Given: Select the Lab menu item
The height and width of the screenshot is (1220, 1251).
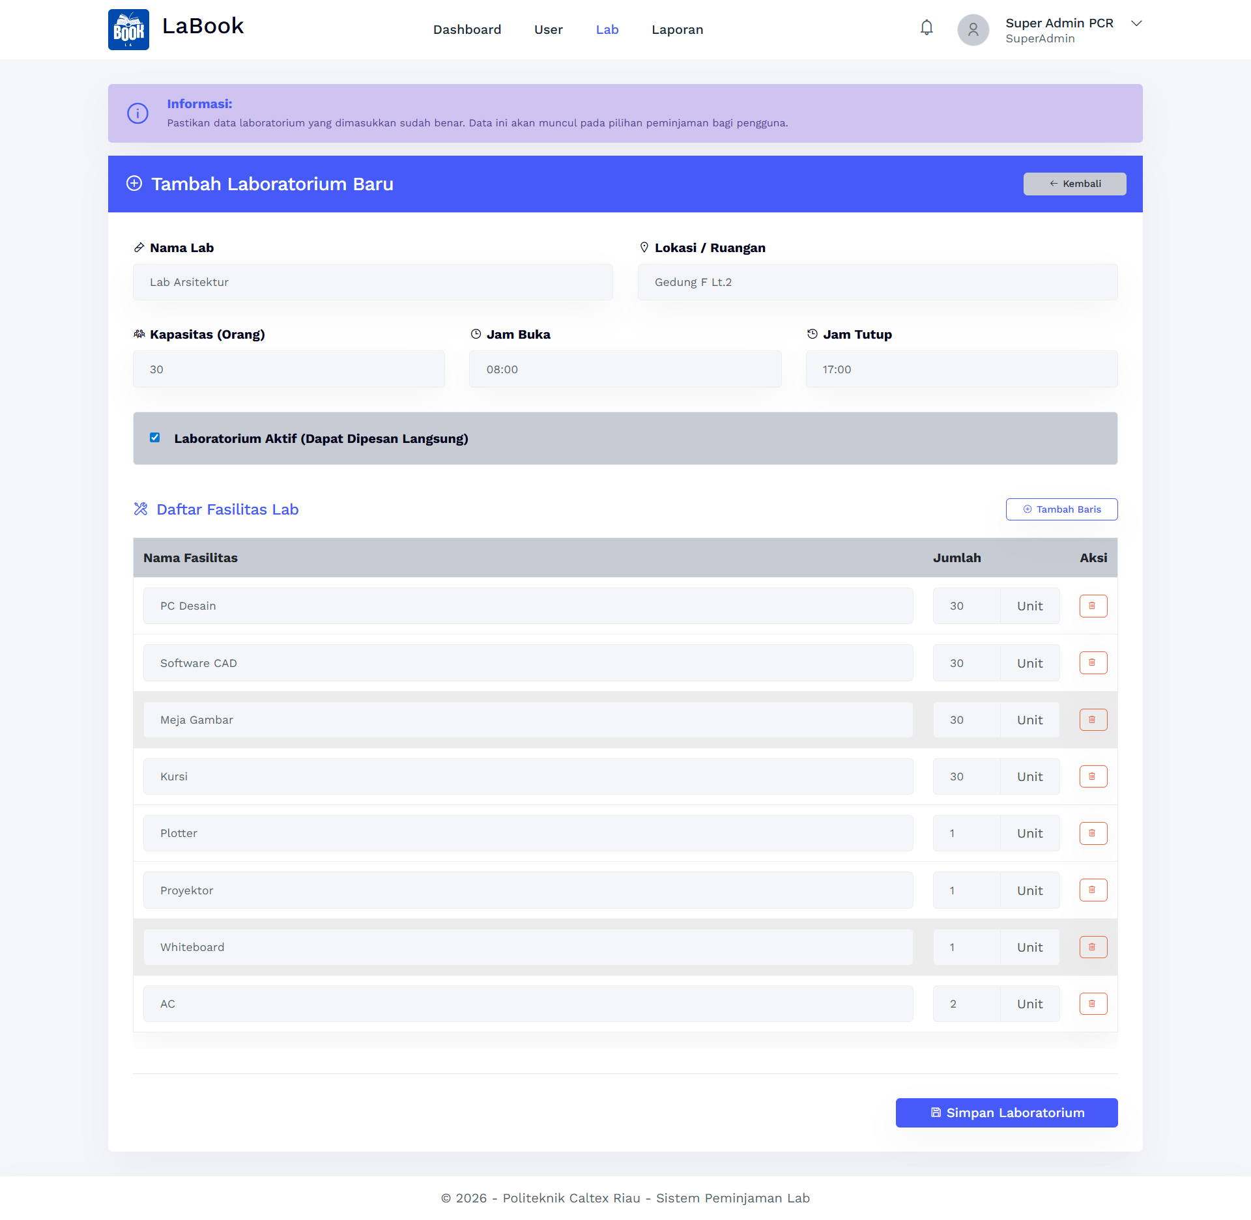Looking at the screenshot, I should [607, 29].
